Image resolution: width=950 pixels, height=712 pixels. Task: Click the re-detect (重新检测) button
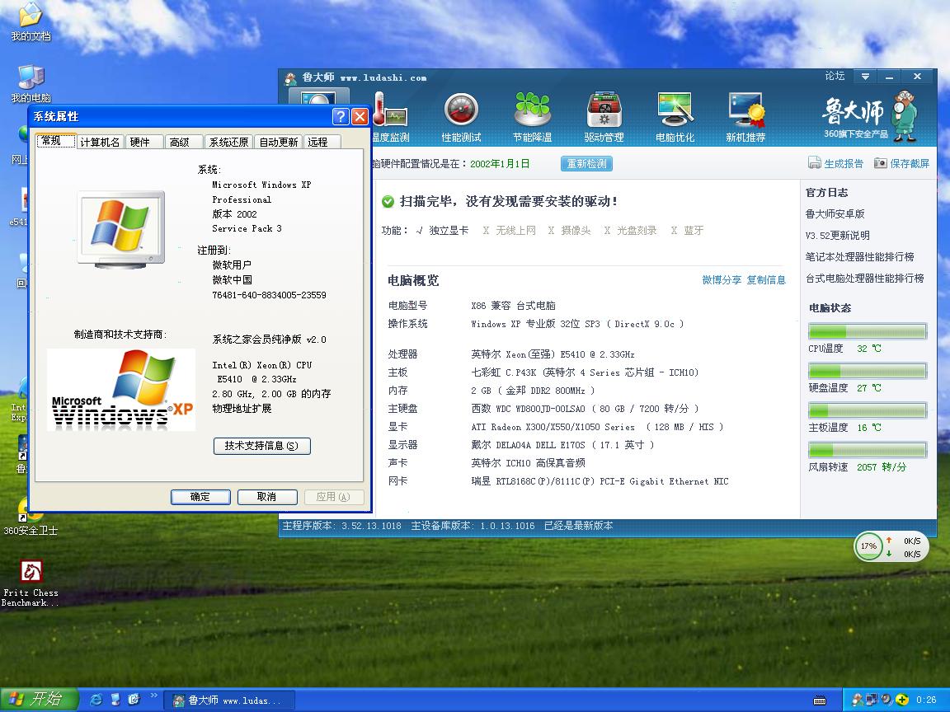(586, 163)
